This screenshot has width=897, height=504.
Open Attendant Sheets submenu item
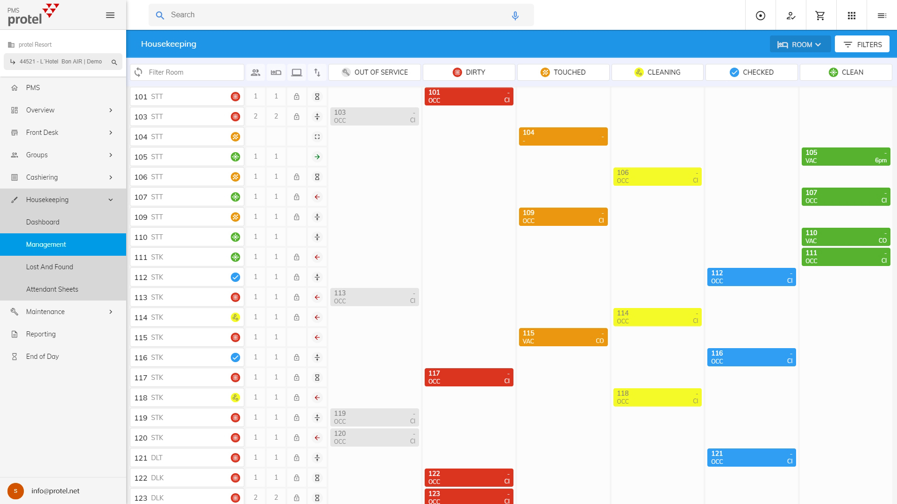pyautogui.click(x=52, y=289)
